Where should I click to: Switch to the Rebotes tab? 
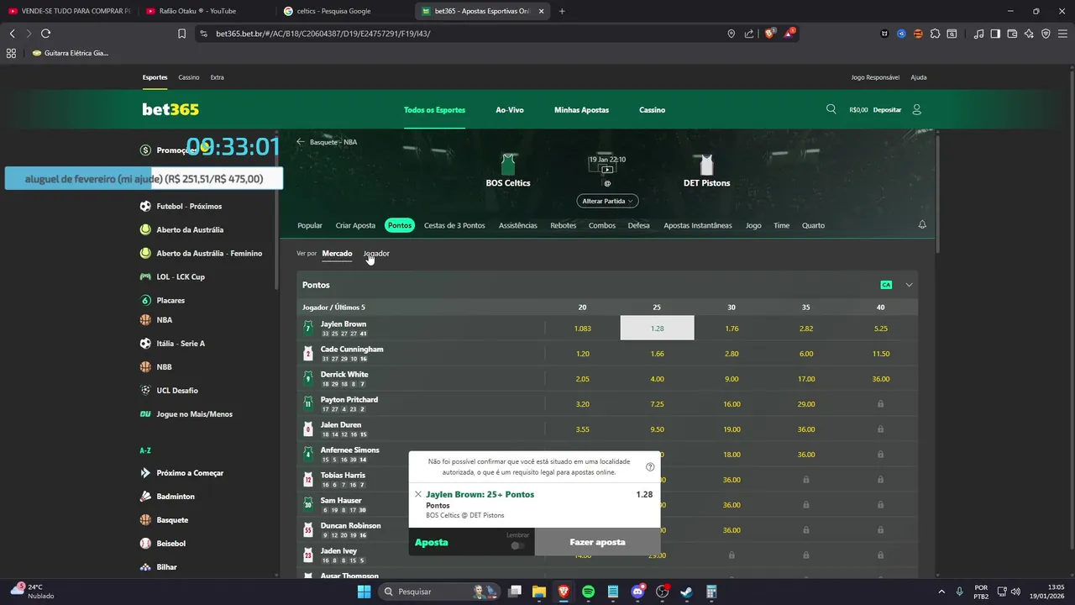(563, 225)
